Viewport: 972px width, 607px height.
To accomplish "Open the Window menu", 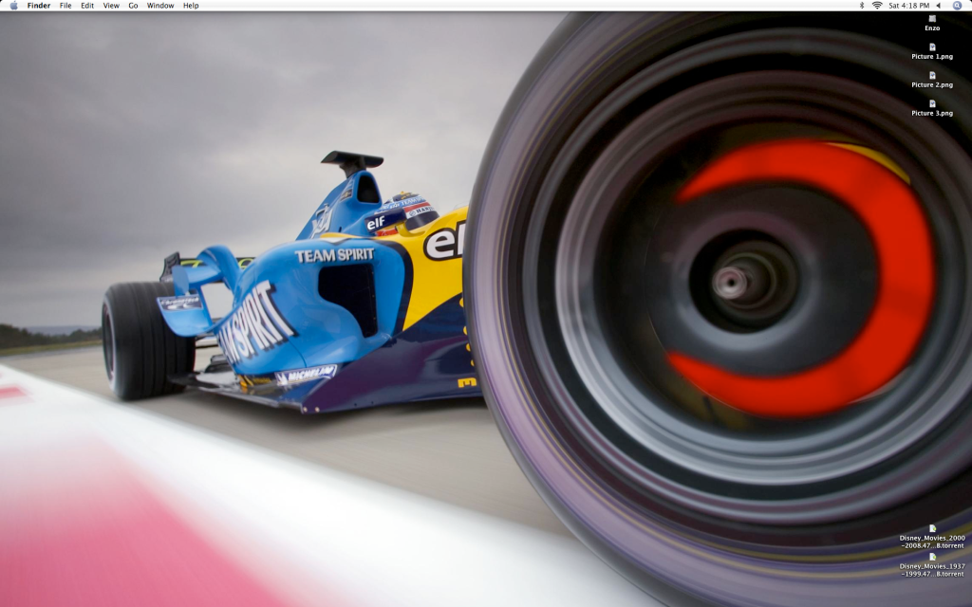I will 160,6.
